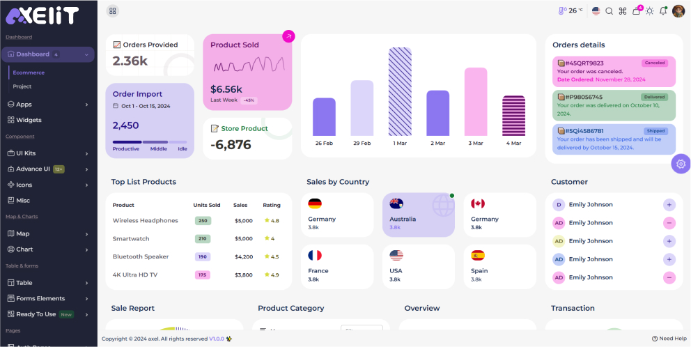Image resolution: width=691 pixels, height=347 pixels.
Task: Open the search icon in top bar
Action: pyautogui.click(x=609, y=11)
